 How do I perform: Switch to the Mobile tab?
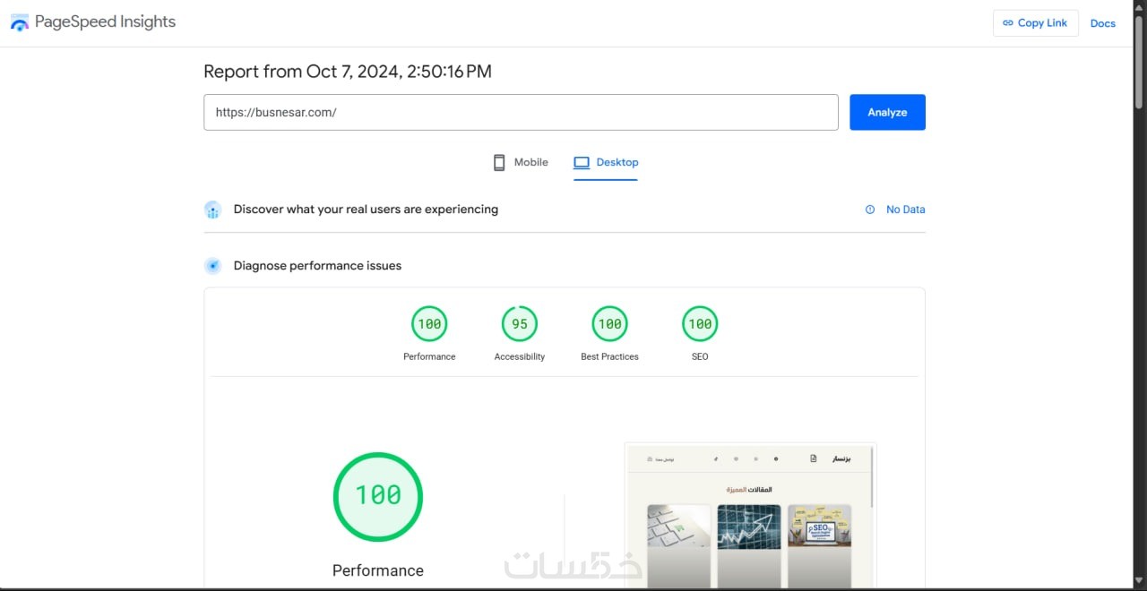(521, 162)
